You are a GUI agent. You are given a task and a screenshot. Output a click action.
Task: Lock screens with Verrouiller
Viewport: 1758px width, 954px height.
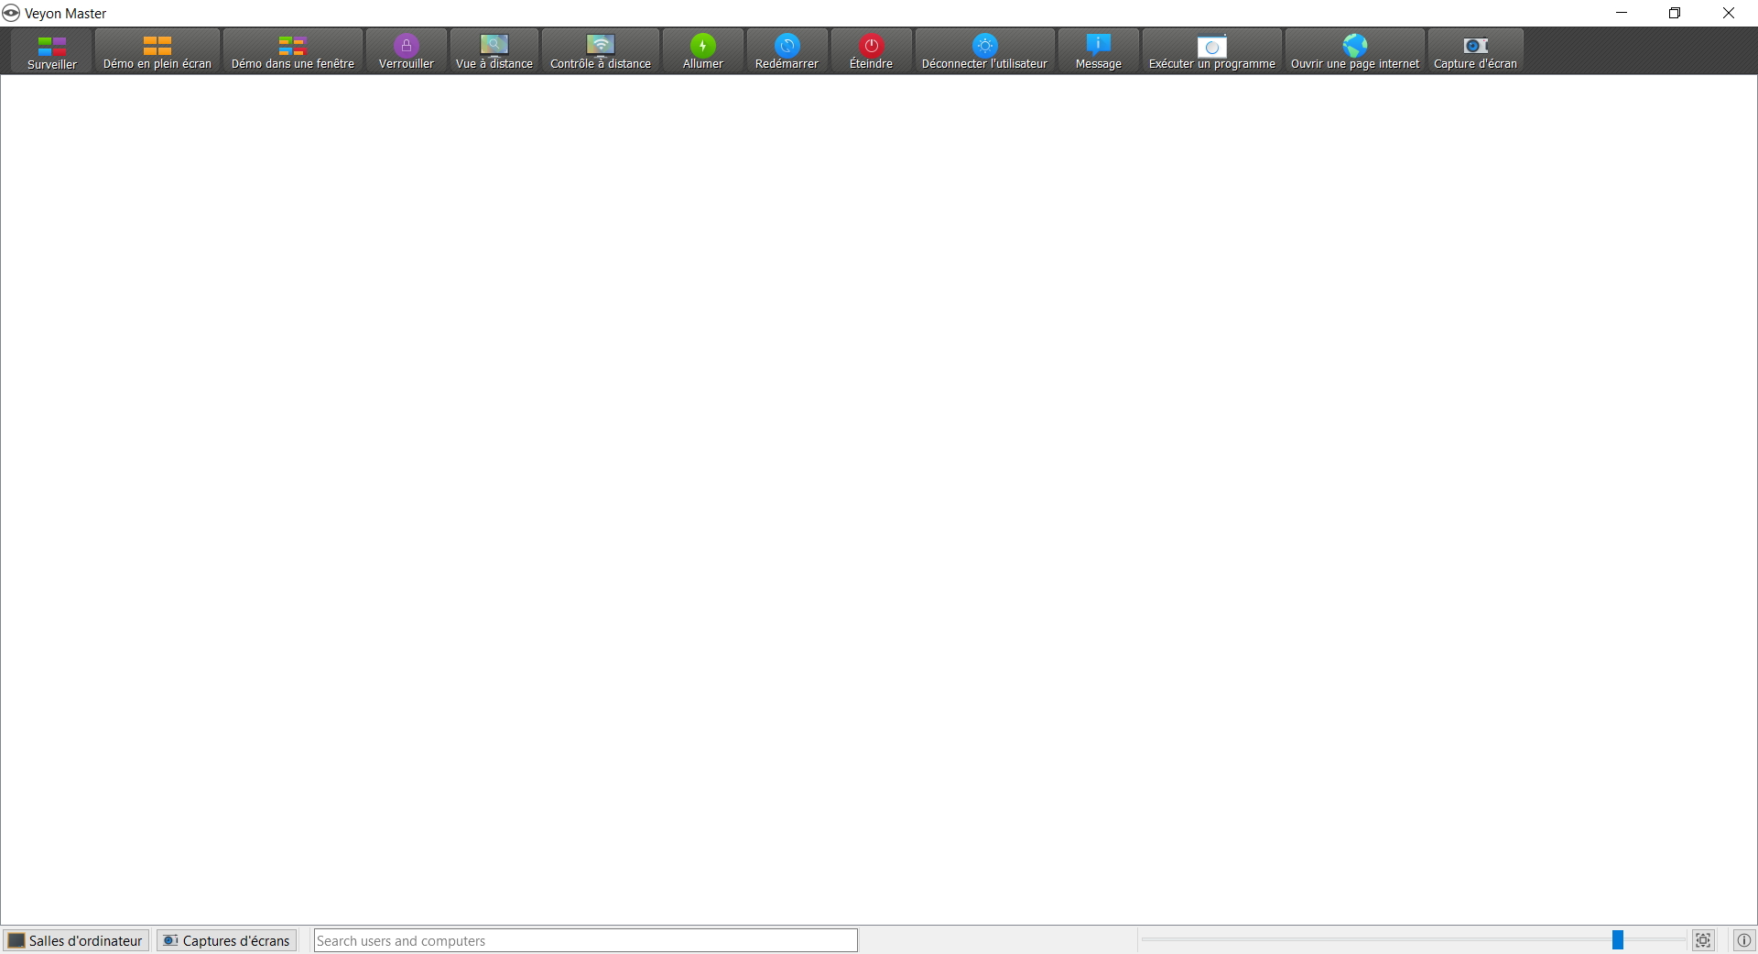click(407, 51)
